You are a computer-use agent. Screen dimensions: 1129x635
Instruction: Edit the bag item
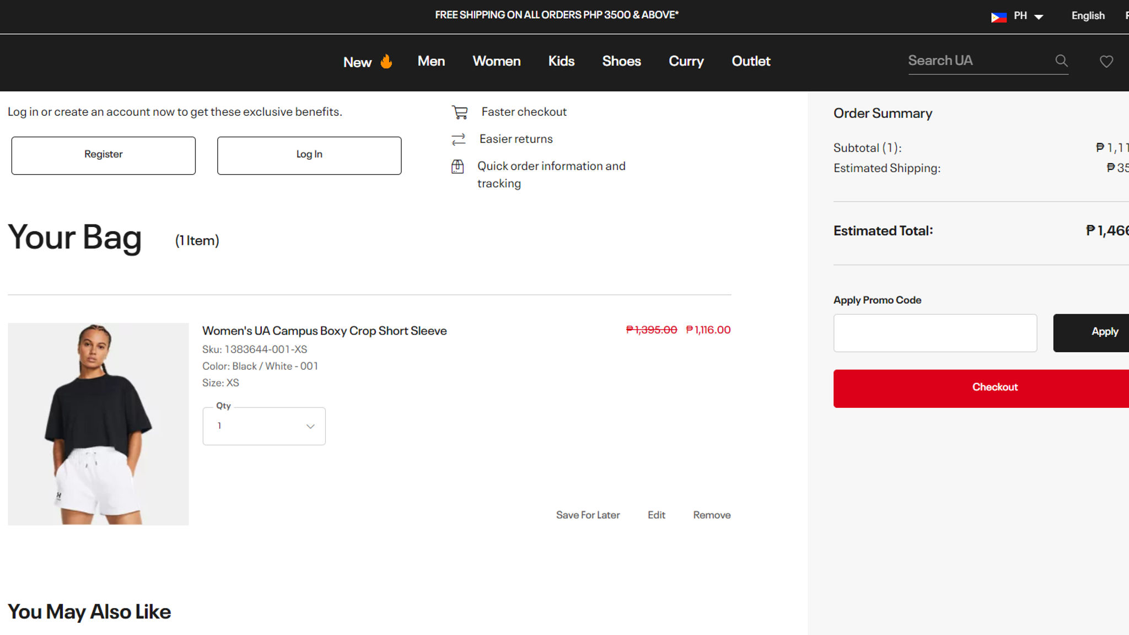[656, 515]
